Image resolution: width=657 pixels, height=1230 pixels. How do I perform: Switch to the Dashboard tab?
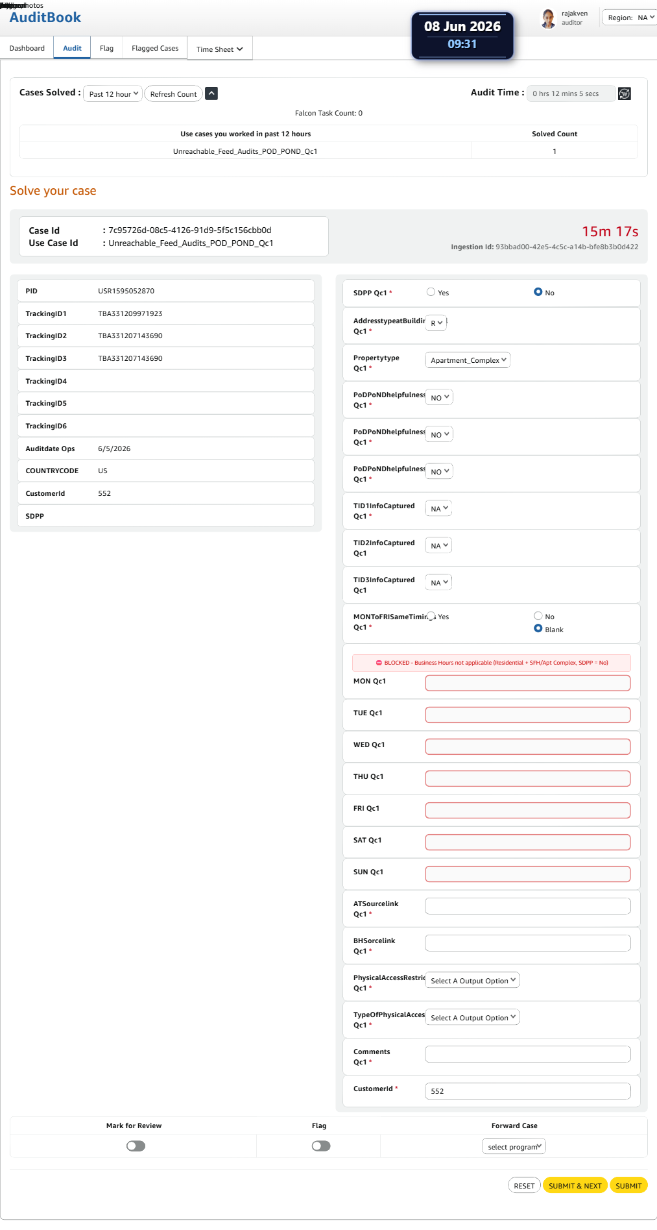pos(27,48)
